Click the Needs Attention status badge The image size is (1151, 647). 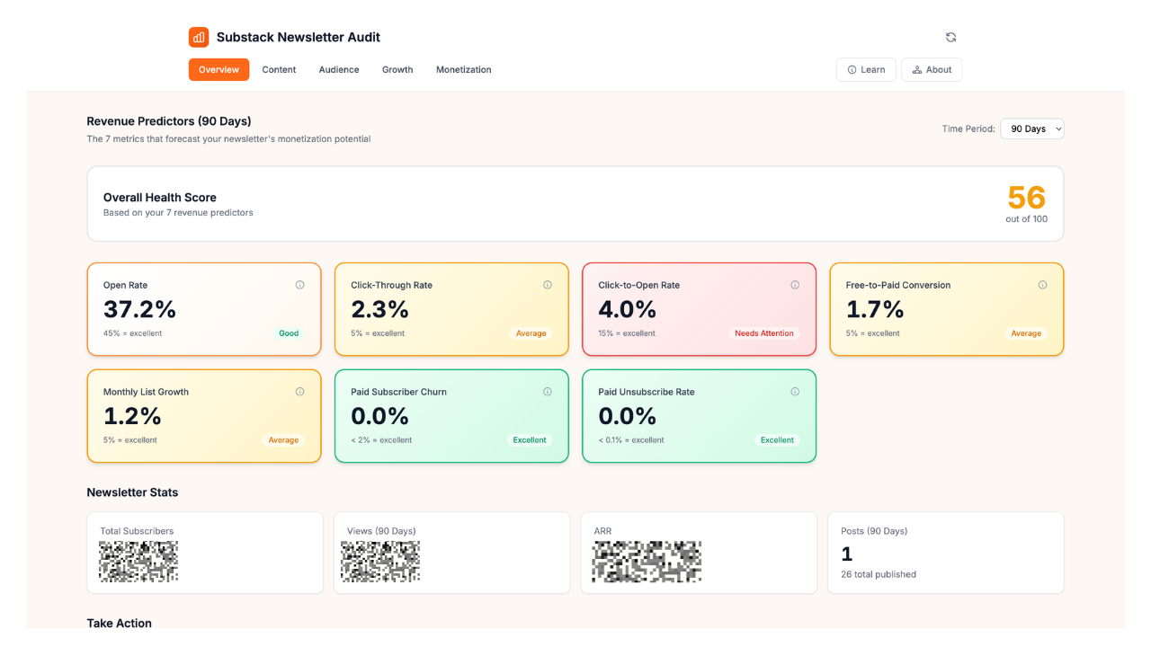pos(764,333)
